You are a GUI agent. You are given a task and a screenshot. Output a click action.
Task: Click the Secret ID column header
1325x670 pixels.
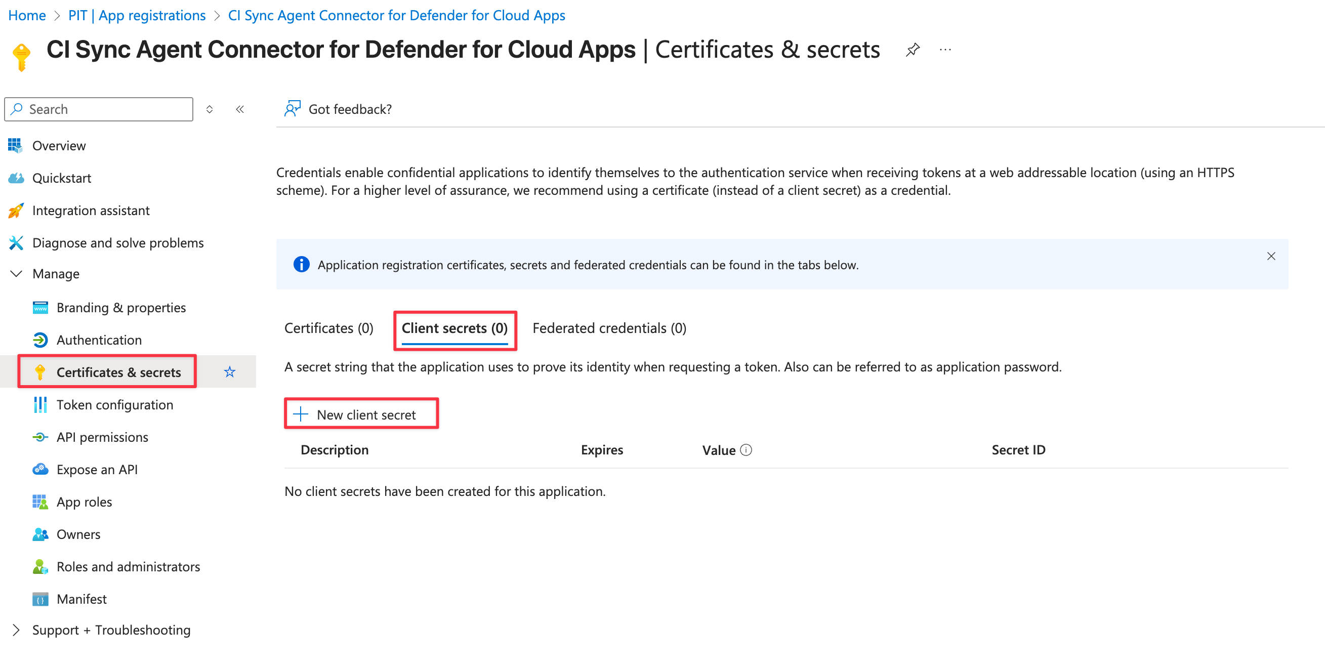click(1018, 450)
